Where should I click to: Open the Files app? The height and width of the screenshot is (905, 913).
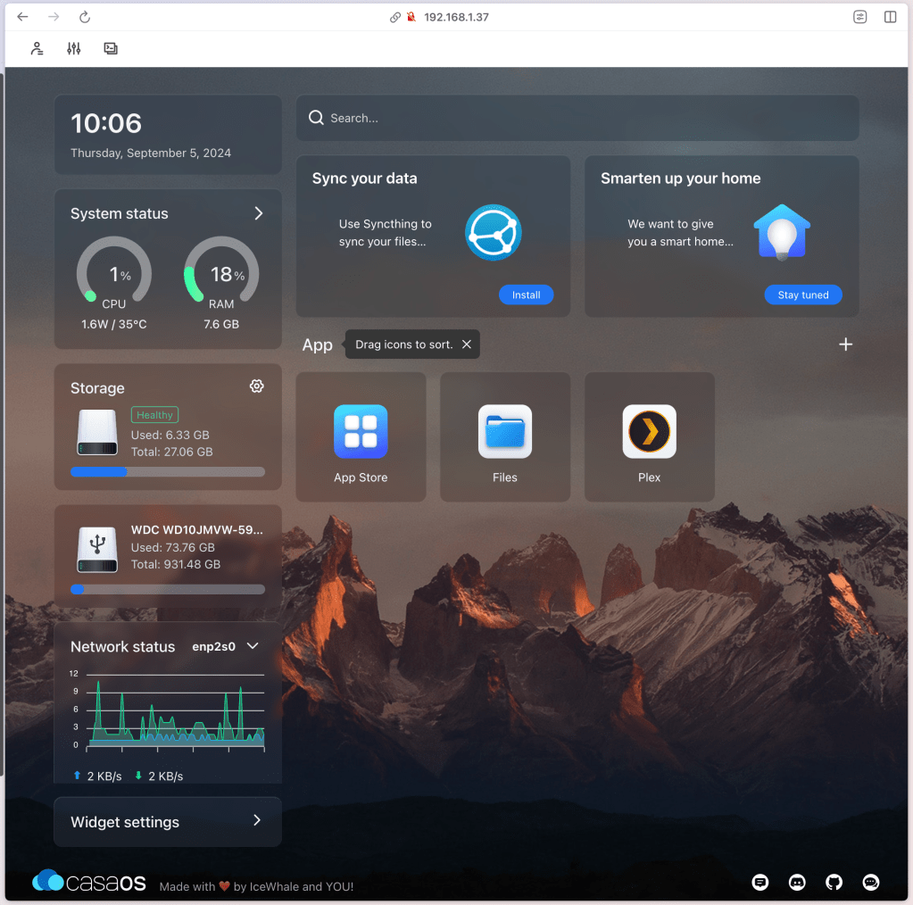pos(505,436)
